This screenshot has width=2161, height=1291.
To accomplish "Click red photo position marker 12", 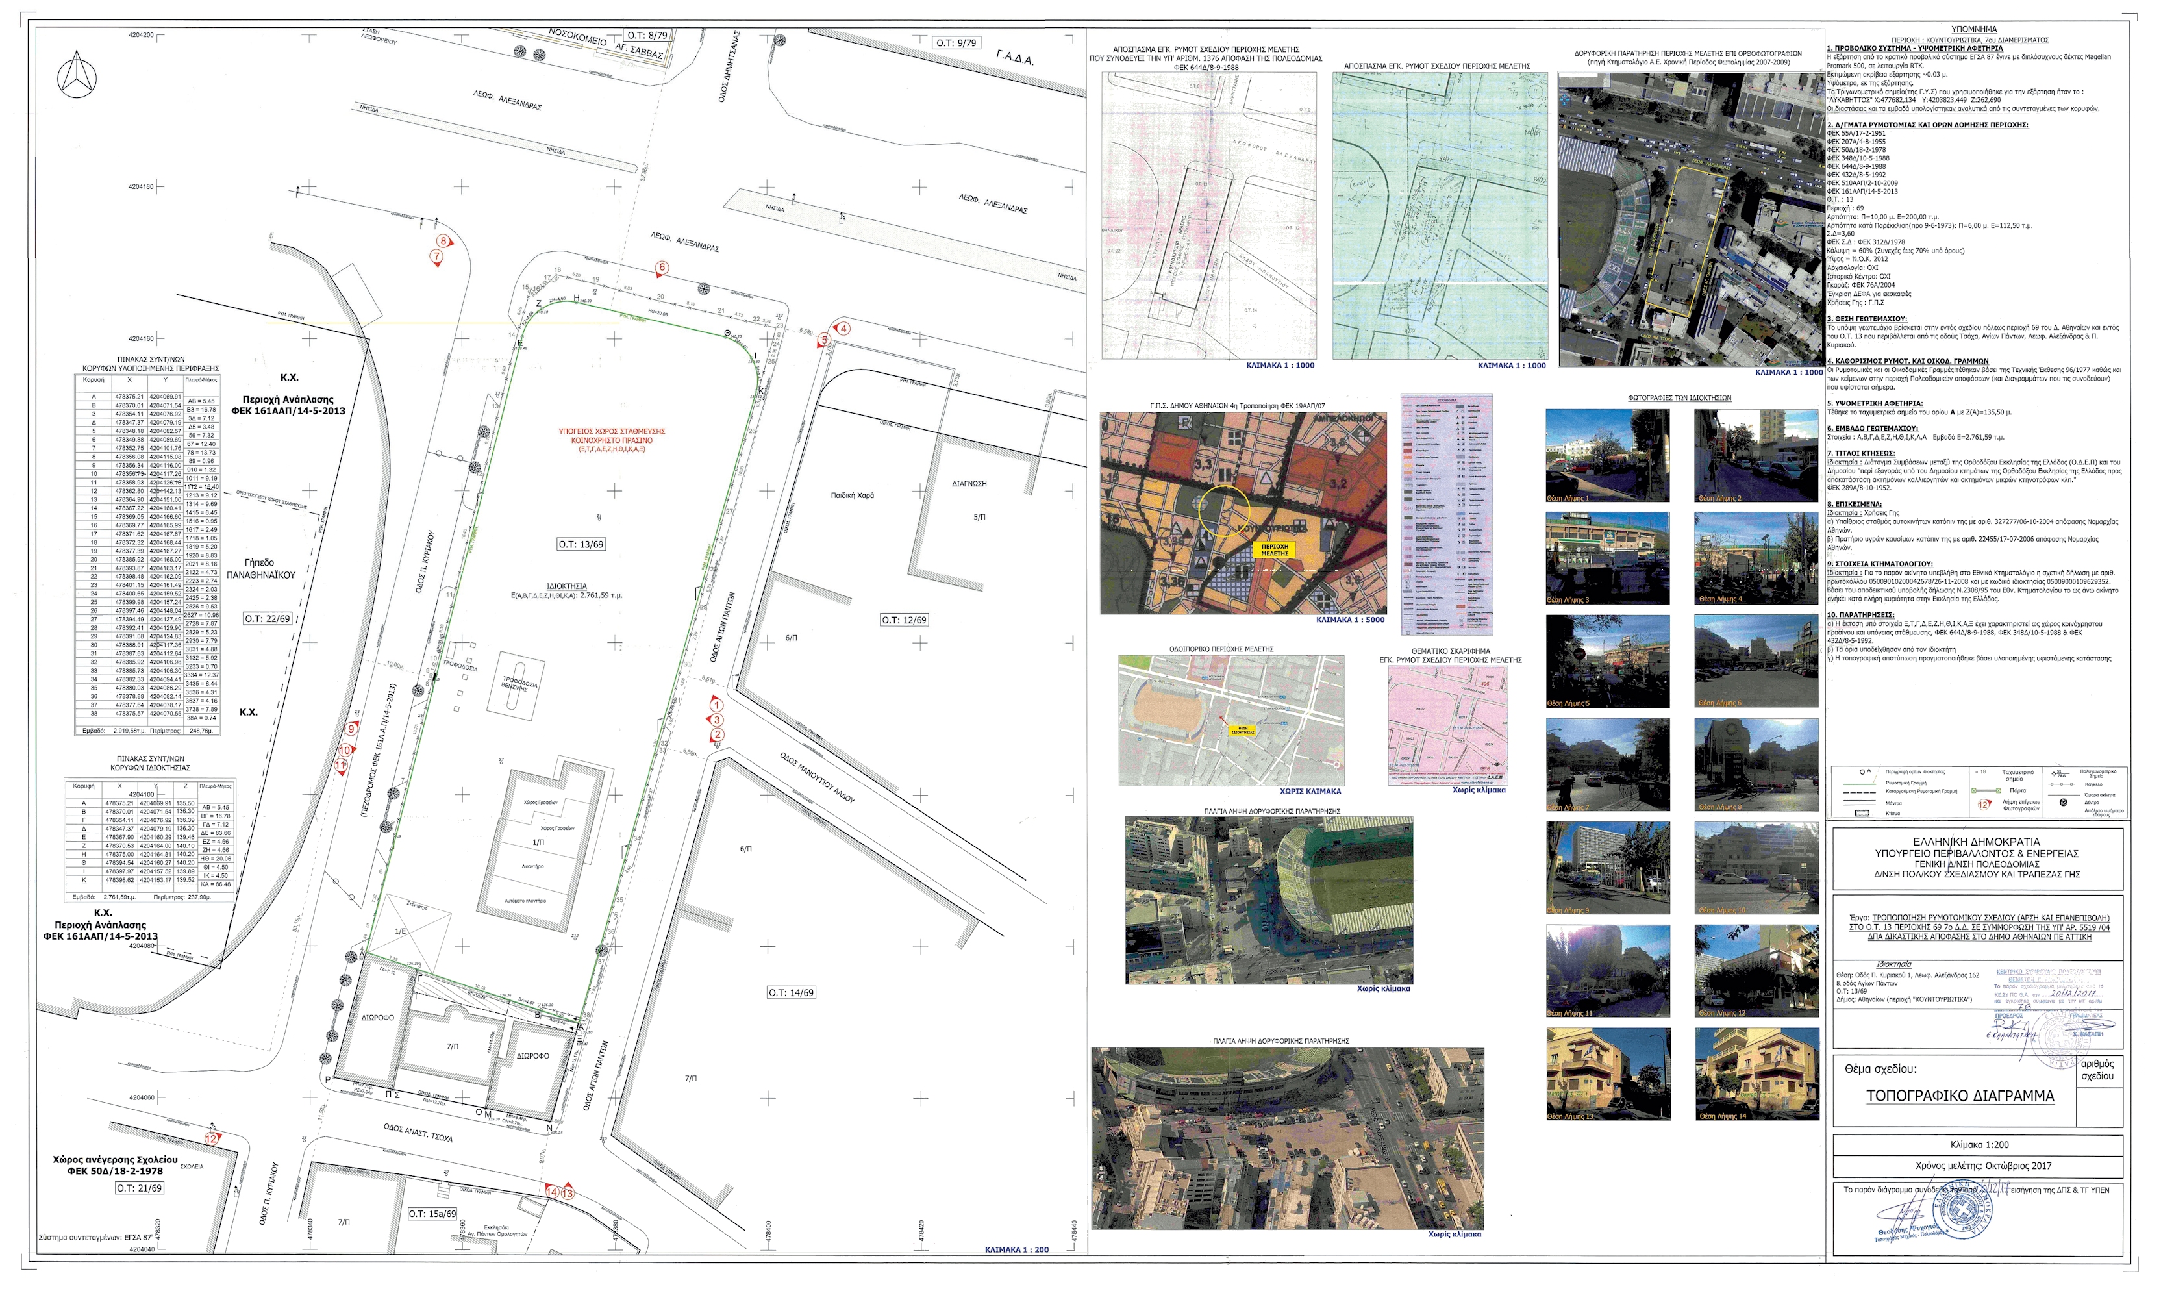I will (210, 1138).
